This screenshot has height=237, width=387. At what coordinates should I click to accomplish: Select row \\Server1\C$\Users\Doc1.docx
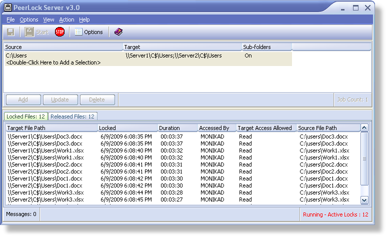[x=182, y=178]
